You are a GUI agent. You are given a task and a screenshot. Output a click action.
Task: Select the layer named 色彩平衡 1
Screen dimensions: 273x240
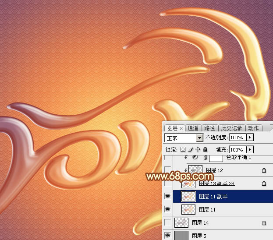point(239,157)
